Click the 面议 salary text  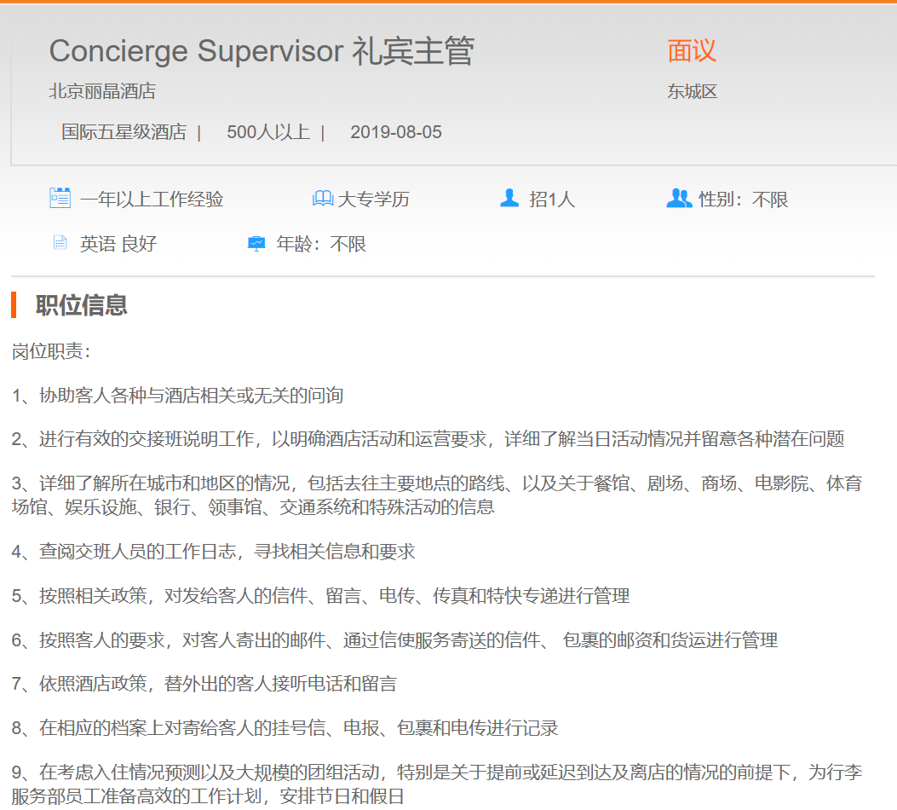coord(692,51)
